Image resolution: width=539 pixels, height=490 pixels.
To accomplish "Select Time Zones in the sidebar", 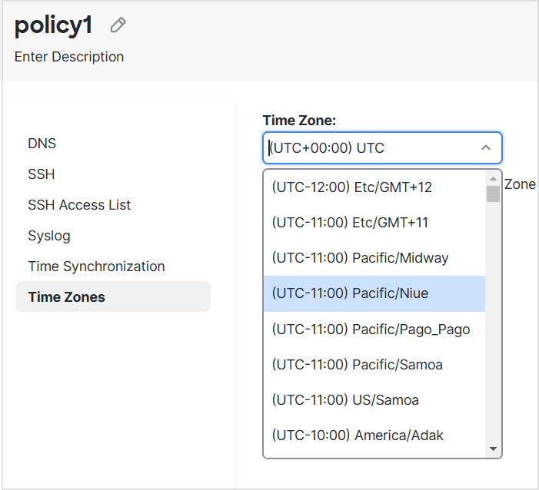I will point(67,297).
